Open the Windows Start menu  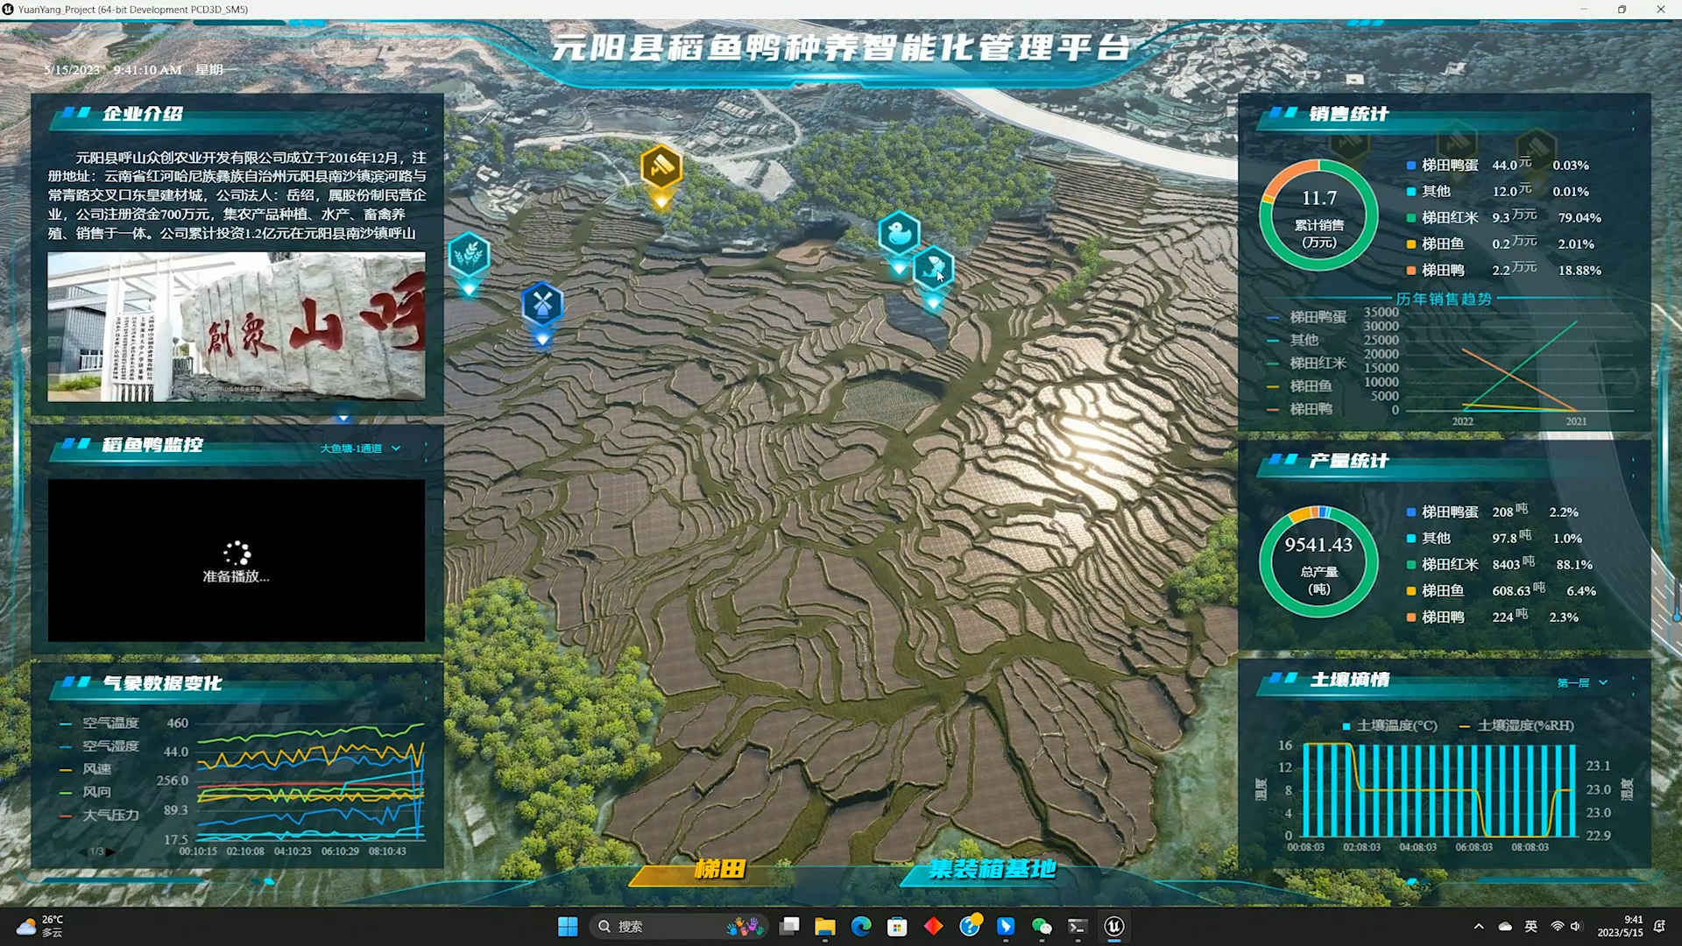pos(568,927)
